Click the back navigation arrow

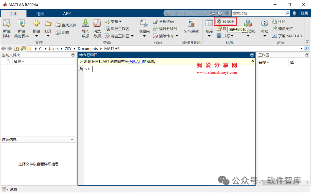(x=3, y=49)
